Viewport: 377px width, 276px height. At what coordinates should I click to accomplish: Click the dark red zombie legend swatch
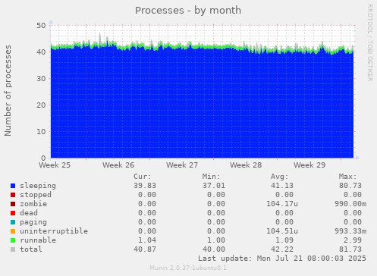(x=13, y=204)
